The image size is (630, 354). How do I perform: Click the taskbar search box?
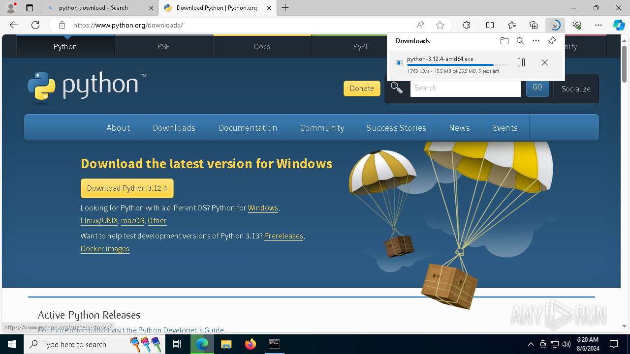click(x=94, y=344)
